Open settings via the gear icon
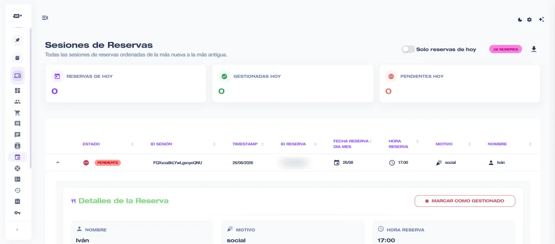The width and height of the screenshot is (555, 244). [529, 20]
